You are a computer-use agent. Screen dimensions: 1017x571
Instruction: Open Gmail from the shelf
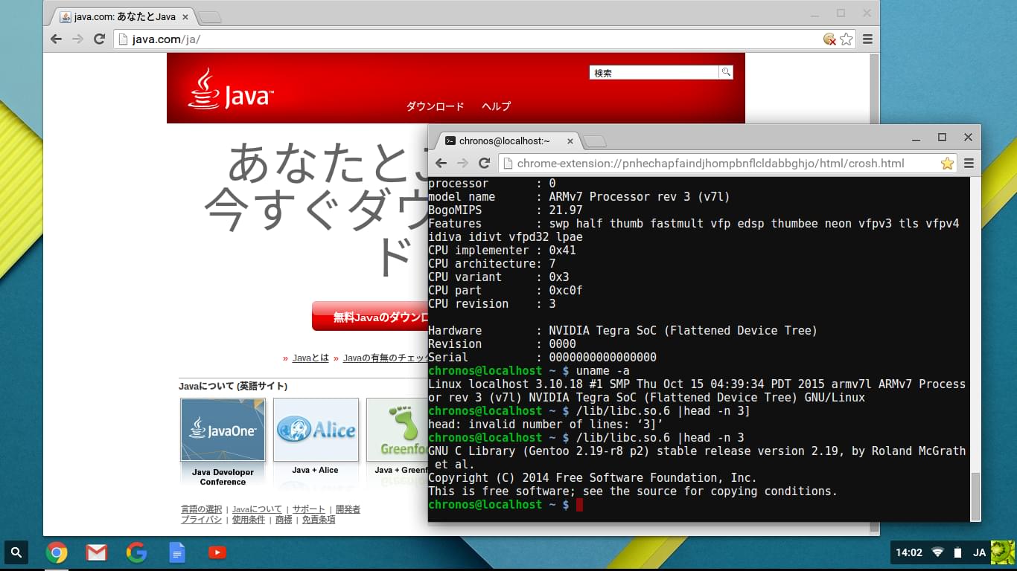tap(97, 552)
